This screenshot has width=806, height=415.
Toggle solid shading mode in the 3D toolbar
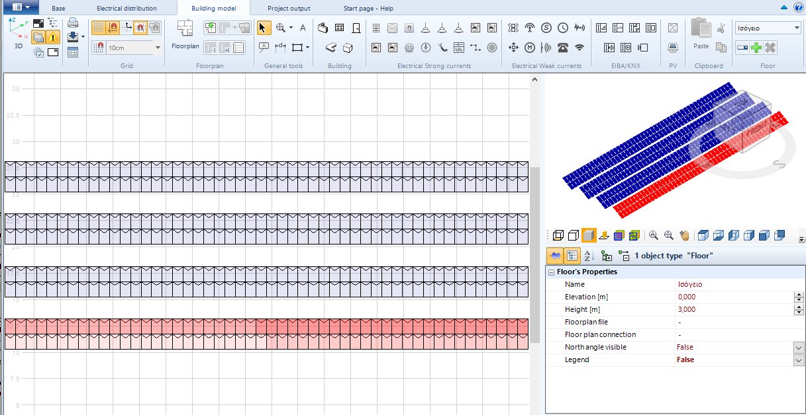pyautogui.click(x=588, y=235)
